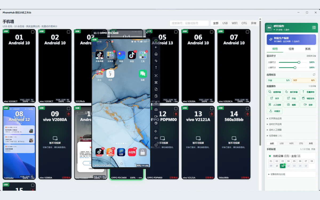Filter phone wall by 异常 at top
Viewport: 320px width, 200px height.
[x=254, y=23]
